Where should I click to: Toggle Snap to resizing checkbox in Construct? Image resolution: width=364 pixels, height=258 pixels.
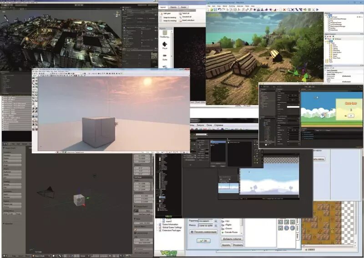pyautogui.click(x=161, y=20)
